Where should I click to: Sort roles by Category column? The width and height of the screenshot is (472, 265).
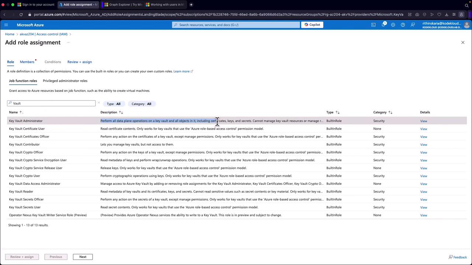click(383, 112)
